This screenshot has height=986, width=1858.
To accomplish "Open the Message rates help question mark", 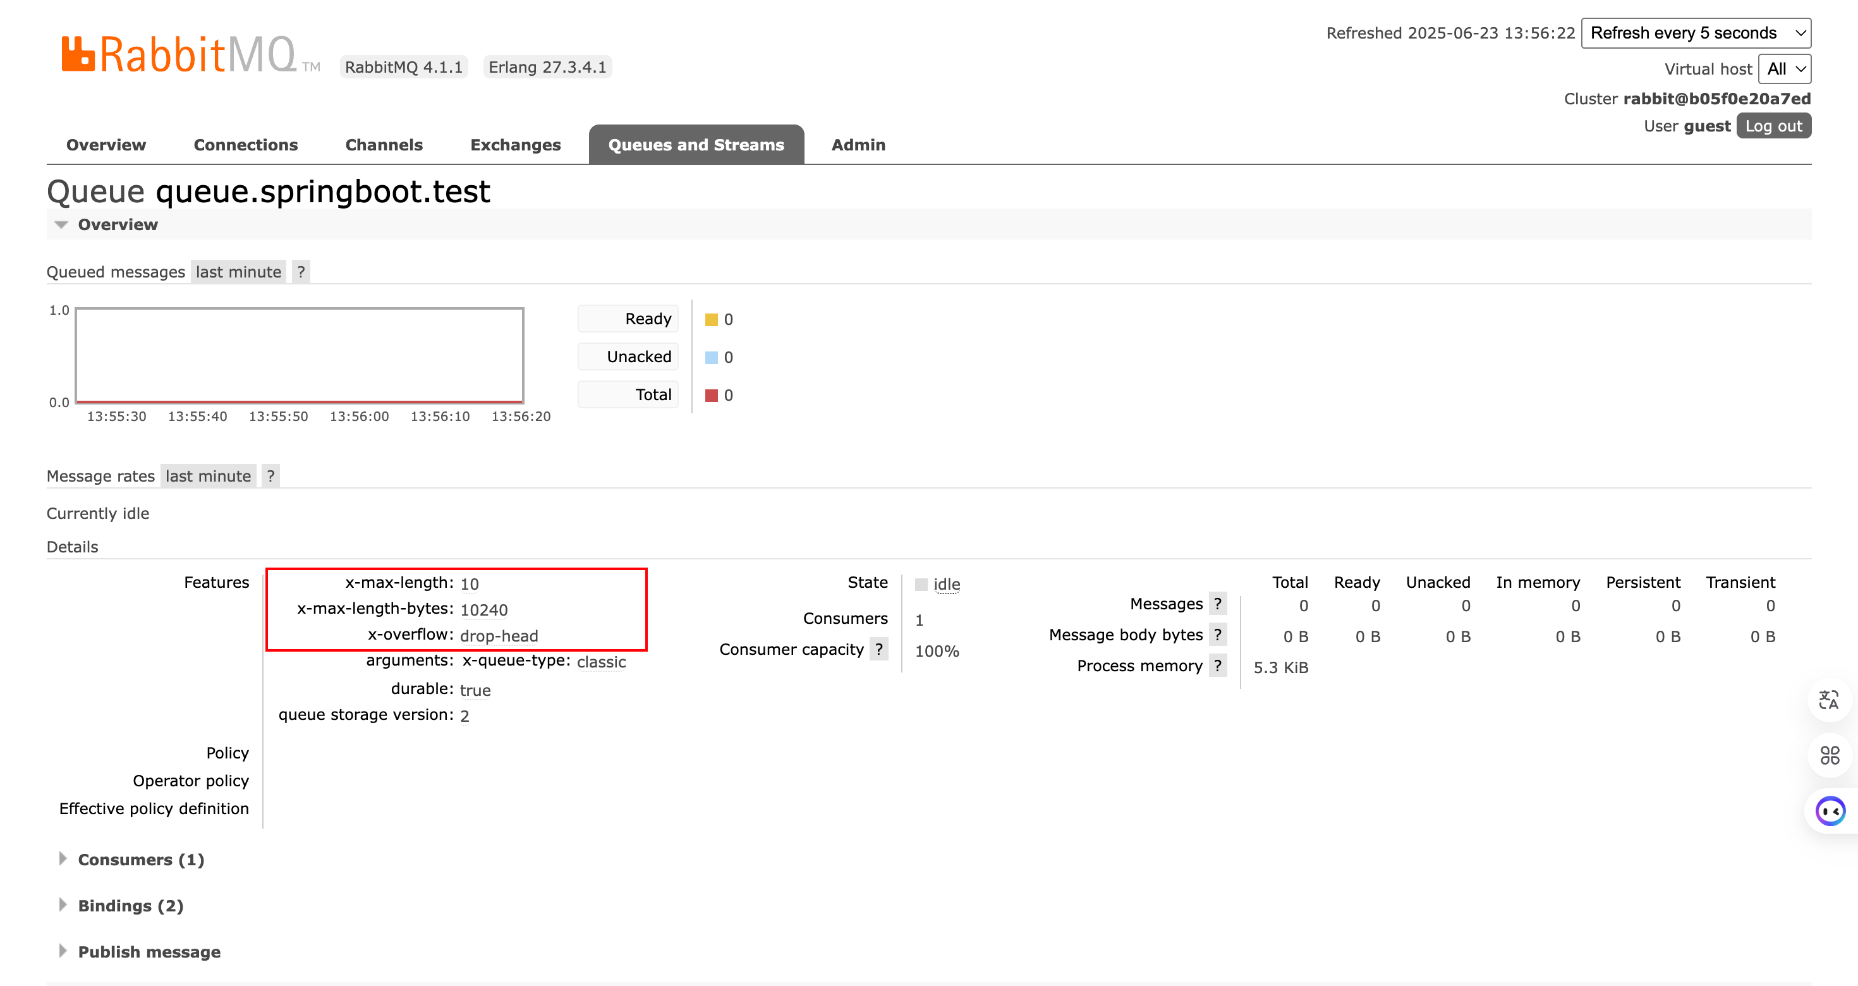I will 270,476.
